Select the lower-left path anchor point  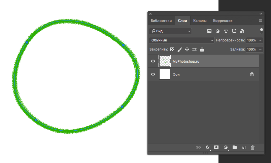tap(36, 120)
